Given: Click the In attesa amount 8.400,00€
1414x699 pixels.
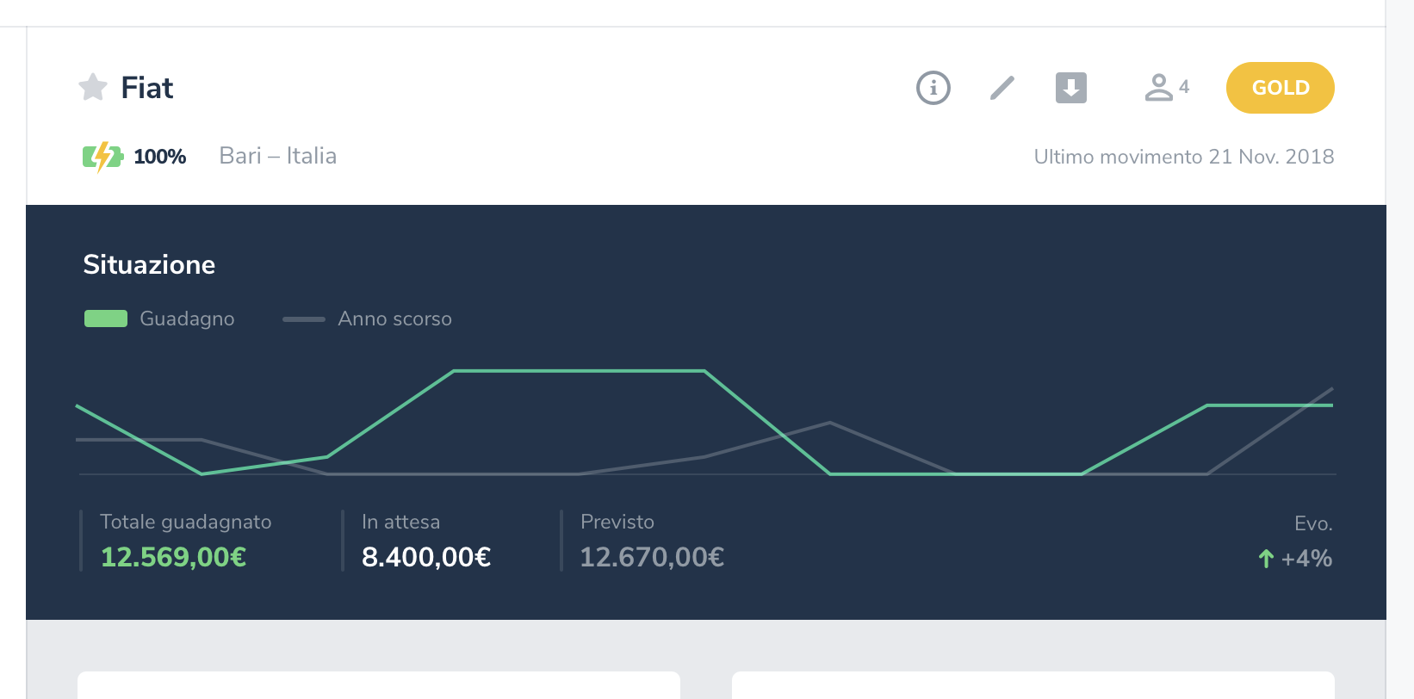Looking at the screenshot, I should pyautogui.click(x=426, y=557).
